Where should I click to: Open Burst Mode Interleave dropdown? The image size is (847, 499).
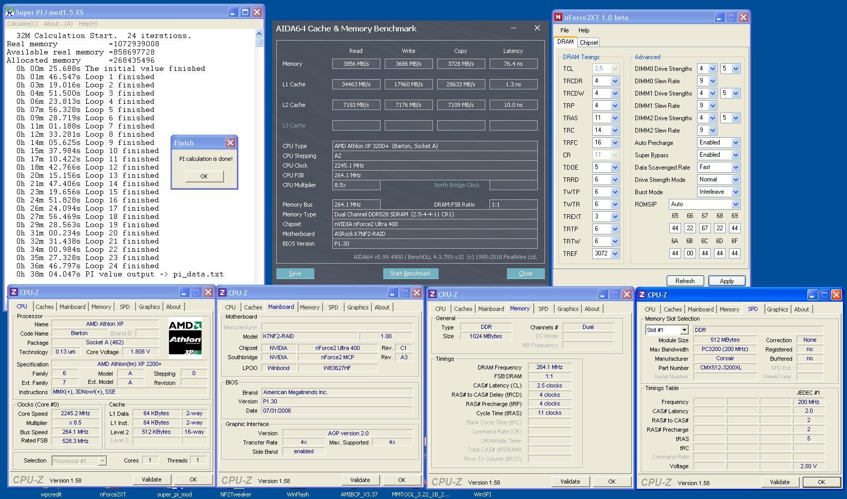coord(736,192)
